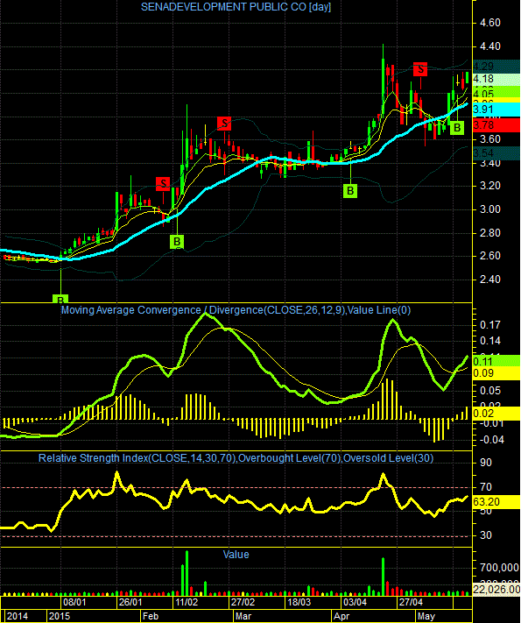Screen dimensions: 528x623
Task: Click the SENADEVELOPMENT PUBLIC CO [day] chart title
Action: point(236,7)
